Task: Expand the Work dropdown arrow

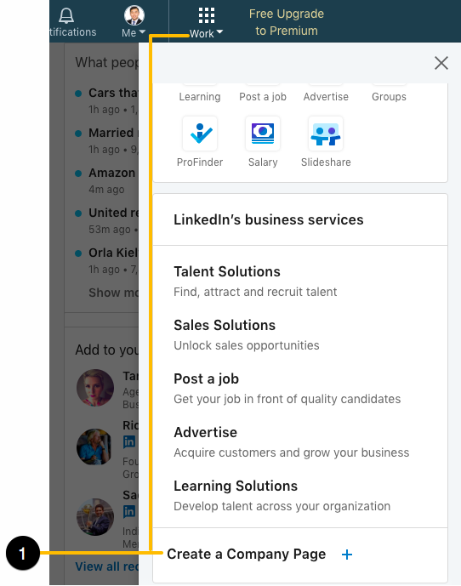Action: [x=219, y=32]
